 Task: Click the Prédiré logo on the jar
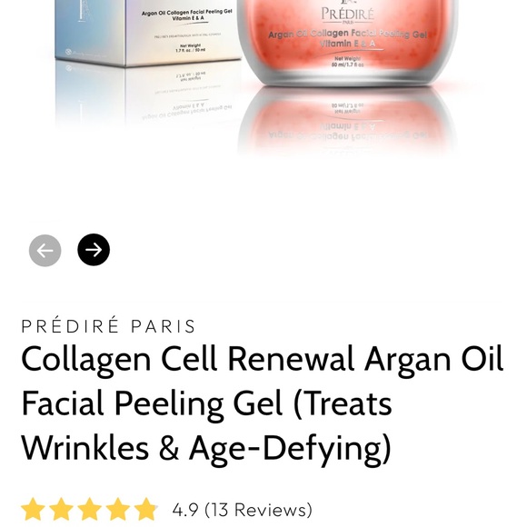(x=347, y=15)
